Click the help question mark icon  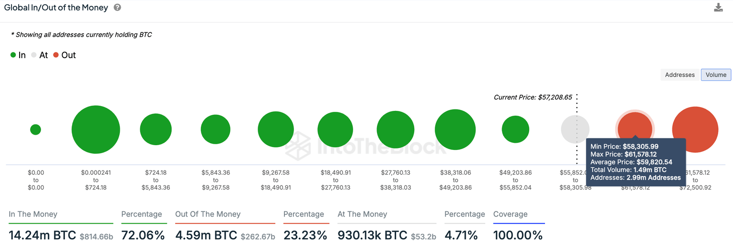click(117, 8)
